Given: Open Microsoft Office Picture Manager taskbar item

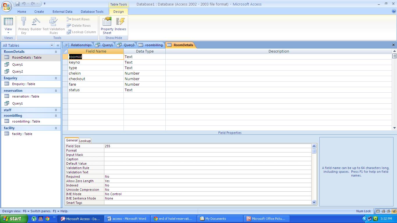Looking at the screenshot, I should click(267, 219).
